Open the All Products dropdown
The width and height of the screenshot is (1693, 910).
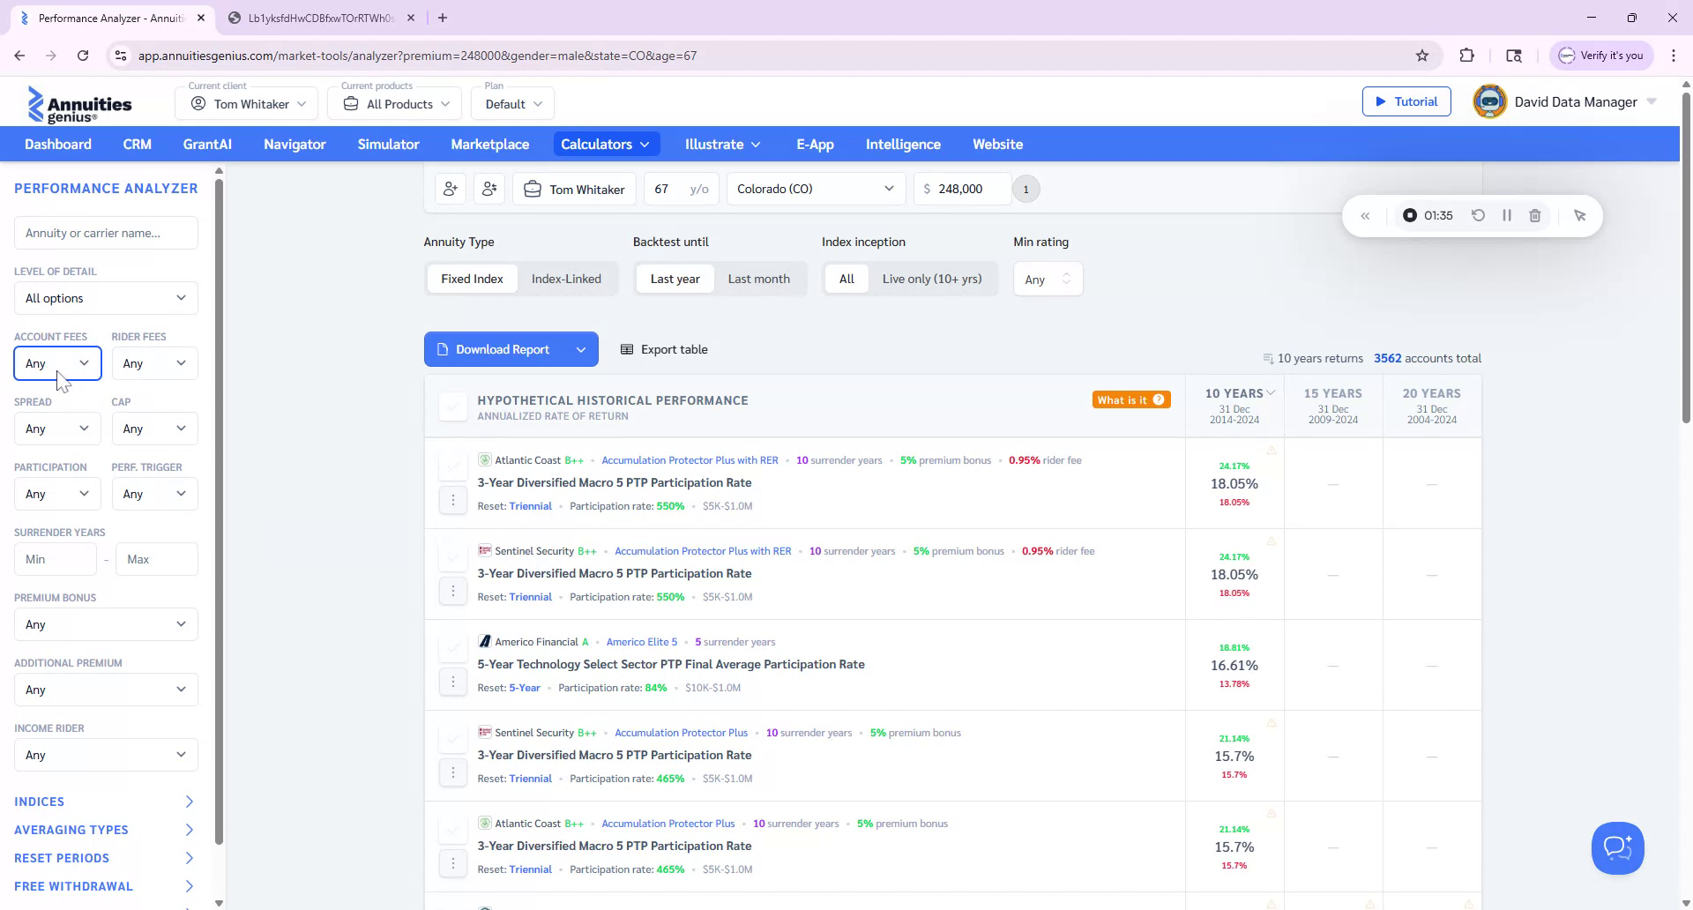point(394,103)
